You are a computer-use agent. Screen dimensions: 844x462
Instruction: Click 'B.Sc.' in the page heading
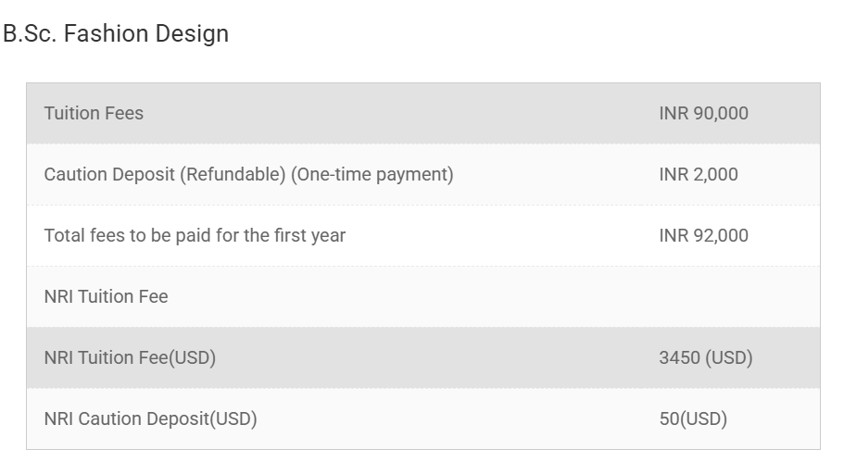coord(30,34)
